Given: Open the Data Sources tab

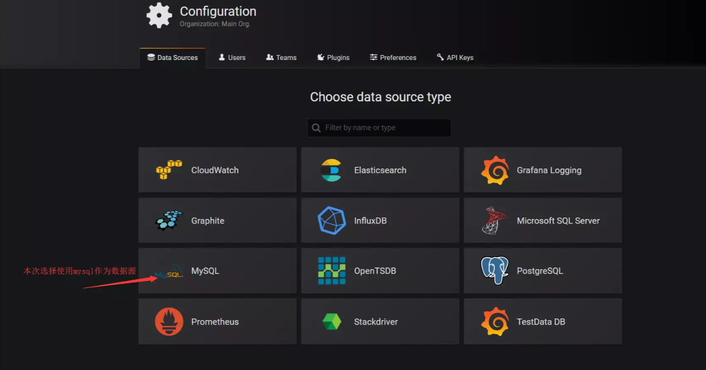Looking at the screenshot, I should 172,58.
